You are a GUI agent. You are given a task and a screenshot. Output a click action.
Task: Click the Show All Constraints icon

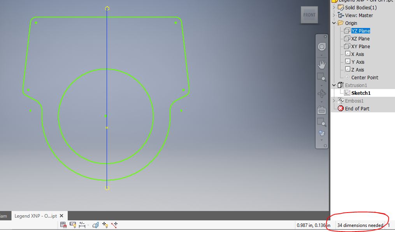tap(73, 225)
